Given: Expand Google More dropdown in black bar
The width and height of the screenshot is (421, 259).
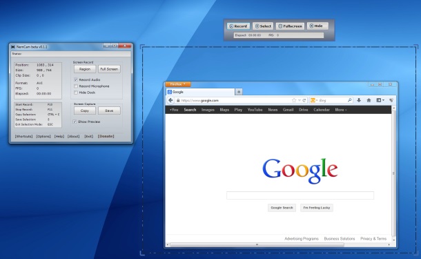Looking at the screenshot, I should click(341, 110).
